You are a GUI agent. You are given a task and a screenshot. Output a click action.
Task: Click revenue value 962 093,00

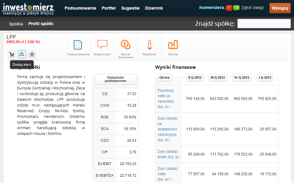coord(243,99)
